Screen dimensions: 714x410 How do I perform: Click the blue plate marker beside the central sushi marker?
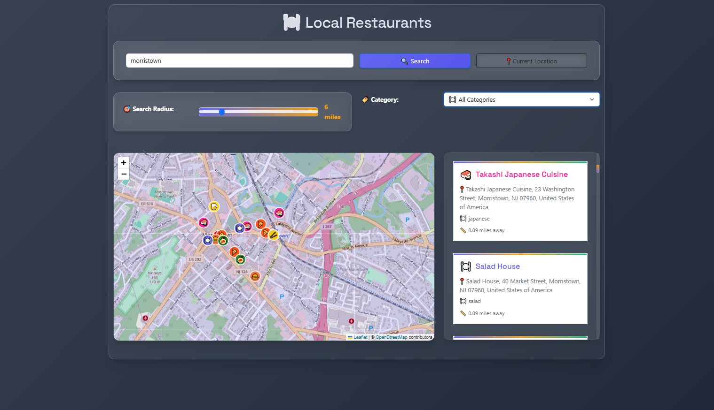pyautogui.click(x=240, y=228)
